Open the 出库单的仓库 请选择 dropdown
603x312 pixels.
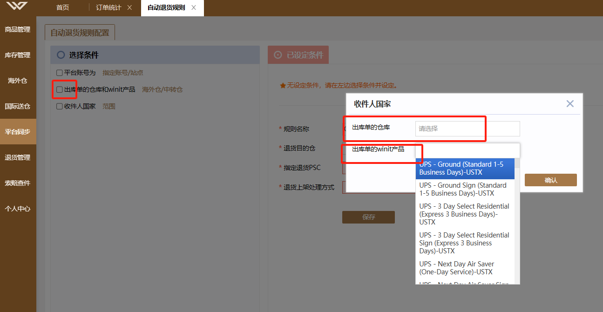[467, 129]
